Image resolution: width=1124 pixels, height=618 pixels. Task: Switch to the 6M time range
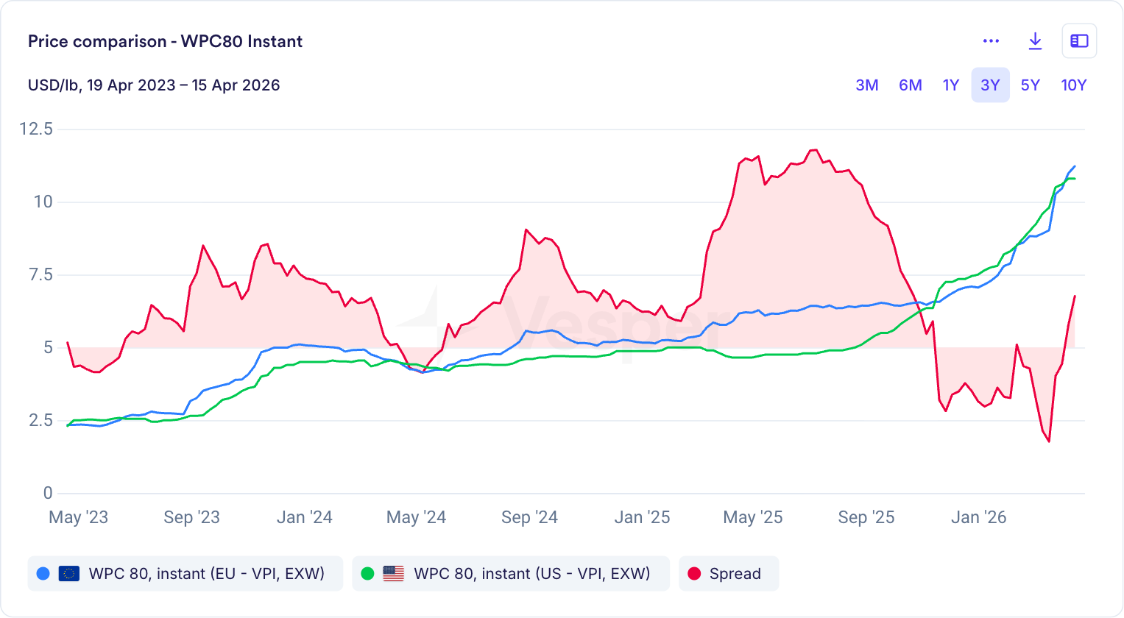pos(910,85)
